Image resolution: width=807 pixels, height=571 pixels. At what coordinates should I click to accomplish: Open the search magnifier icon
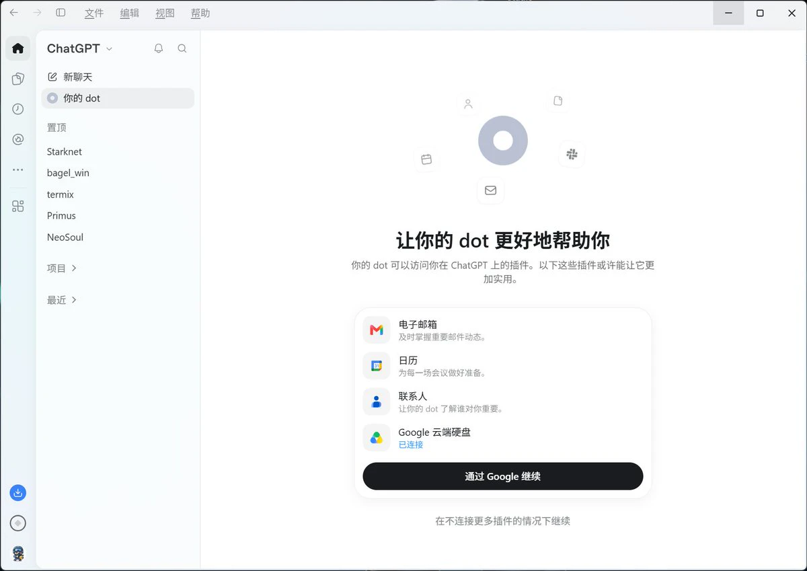(x=182, y=48)
